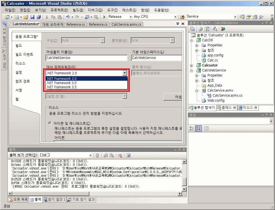
Task: Click the Cut scissors icon
Action: click(x=47, y=17)
